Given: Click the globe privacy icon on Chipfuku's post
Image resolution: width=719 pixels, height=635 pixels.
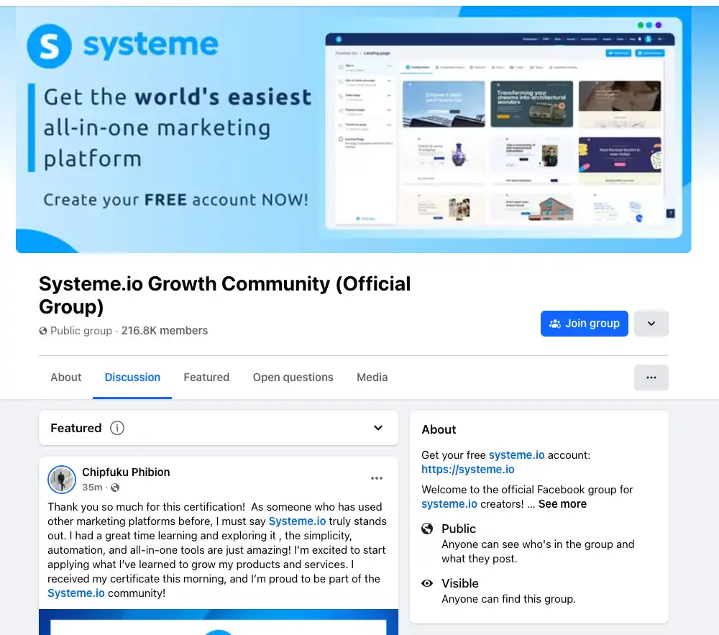Looking at the screenshot, I should pyautogui.click(x=115, y=488).
